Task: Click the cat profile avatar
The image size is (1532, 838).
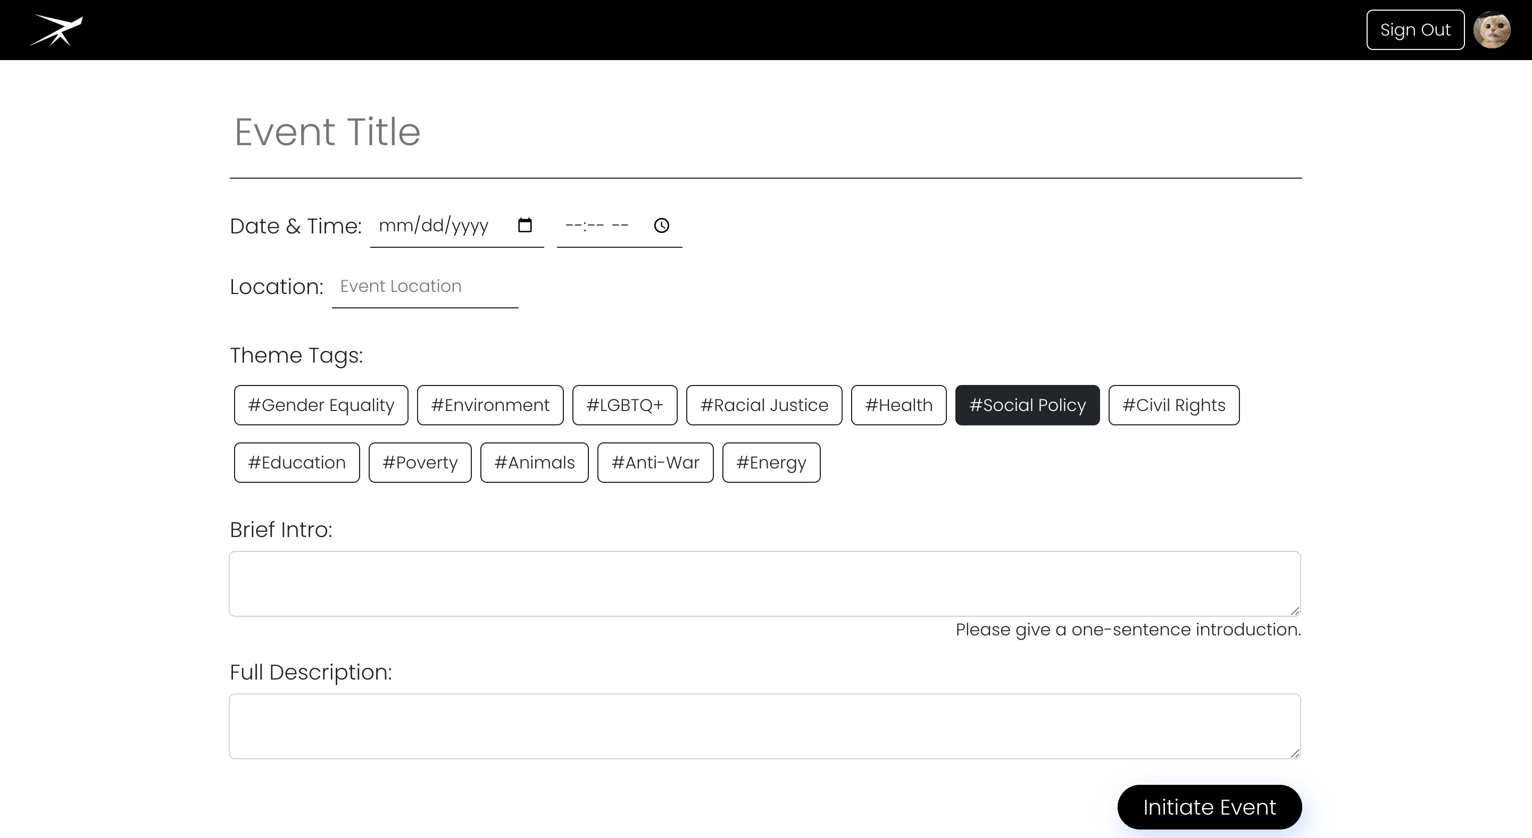Action: coord(1492,30)
